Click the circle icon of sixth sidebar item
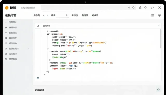This screenshot has width=166, height=95. pyautogui.click(x=6, y=49)
